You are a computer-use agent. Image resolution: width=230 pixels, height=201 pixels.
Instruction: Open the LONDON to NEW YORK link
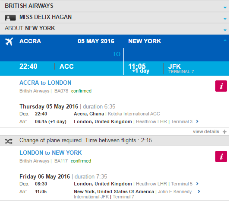point(50,153)
